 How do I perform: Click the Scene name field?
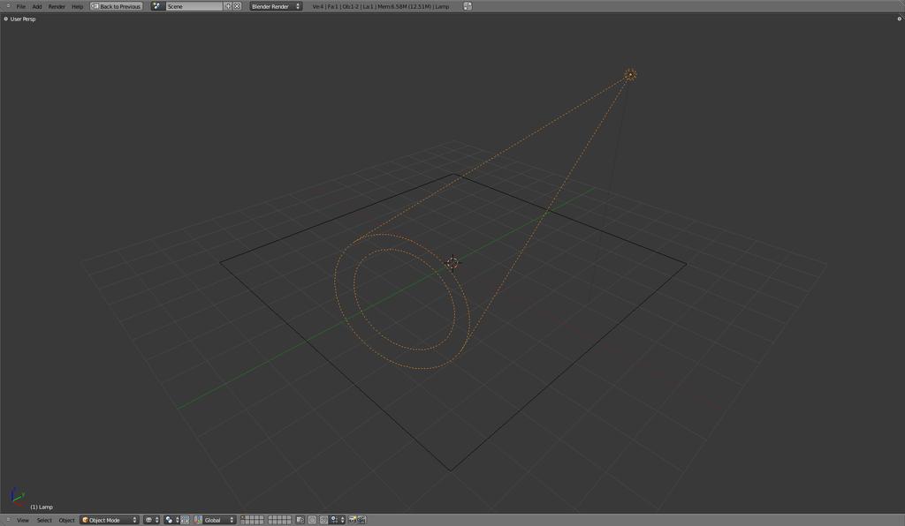point(194,6)
